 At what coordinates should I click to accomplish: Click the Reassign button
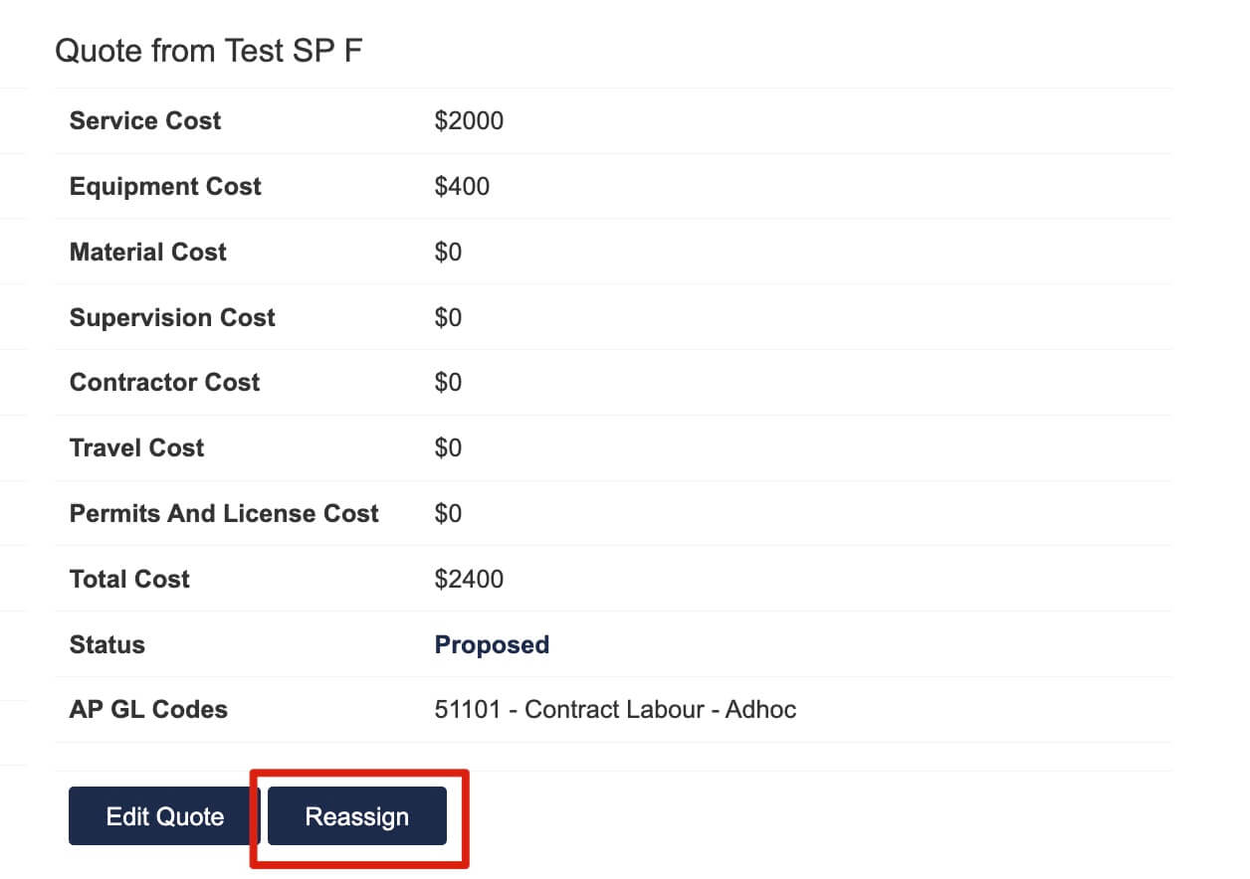pos(357,816)
